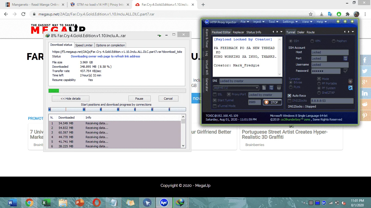Open HPI app from the taskbar
This screenshot has height=208, width=371.
[164, 202]
